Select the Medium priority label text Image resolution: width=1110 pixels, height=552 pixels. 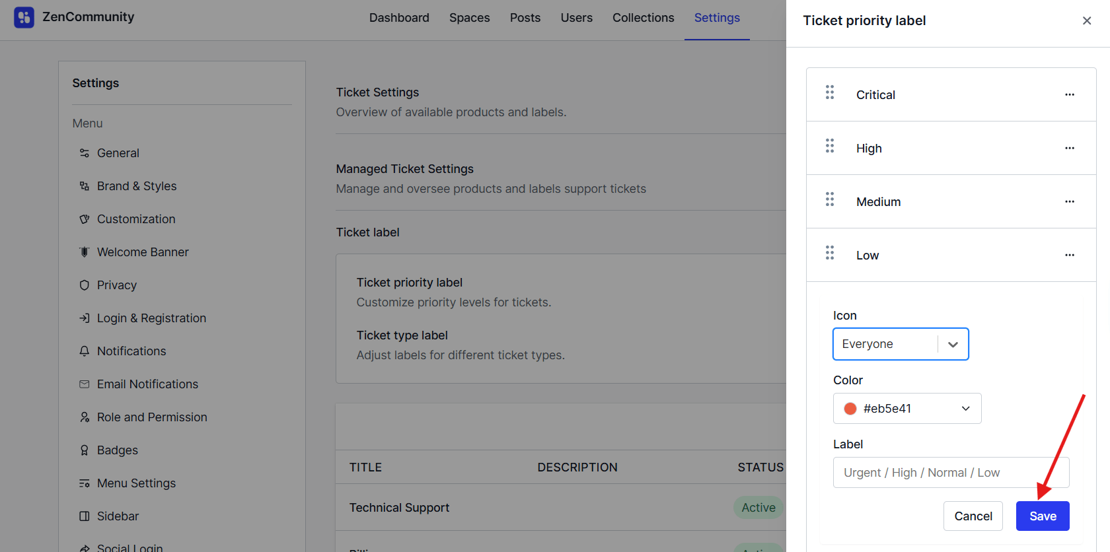click(x=878, y=202)
